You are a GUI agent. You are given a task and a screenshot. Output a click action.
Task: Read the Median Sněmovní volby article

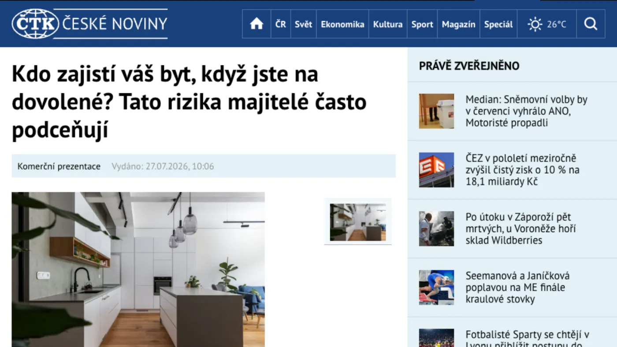(527, 111)
